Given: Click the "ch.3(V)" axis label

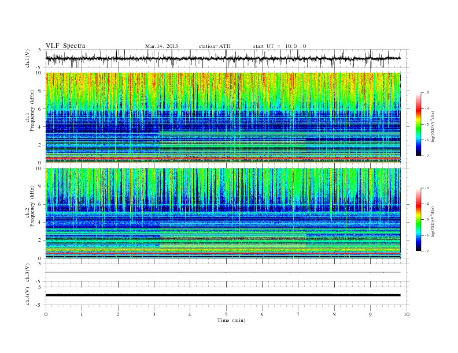Looking at the screenshot, I should point(28,273).
